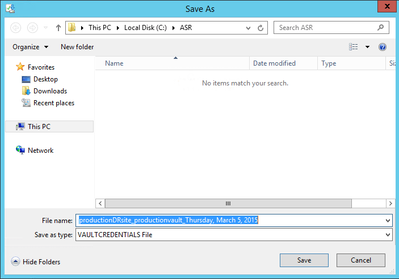Expand the view options dropdown arrow
399x279 pixels.
[x=367, y=47]
